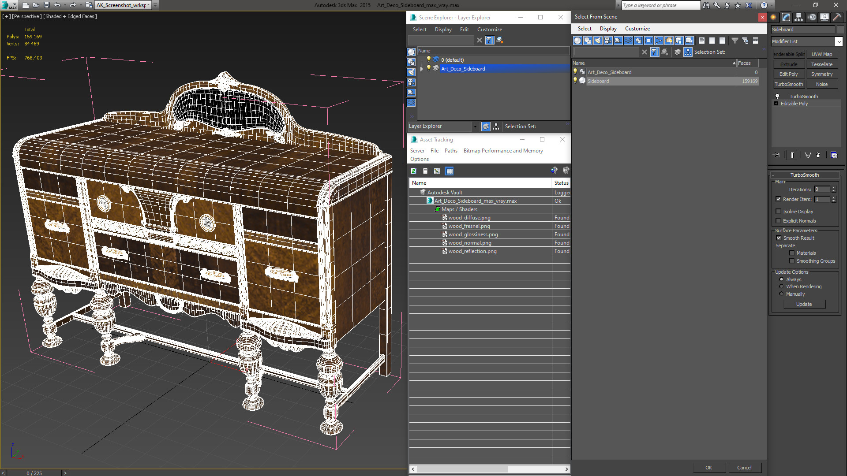This screenshot has height=476, width=847.
Task: Click Select All icon in Select From Scene
Action: click(702, 41)
